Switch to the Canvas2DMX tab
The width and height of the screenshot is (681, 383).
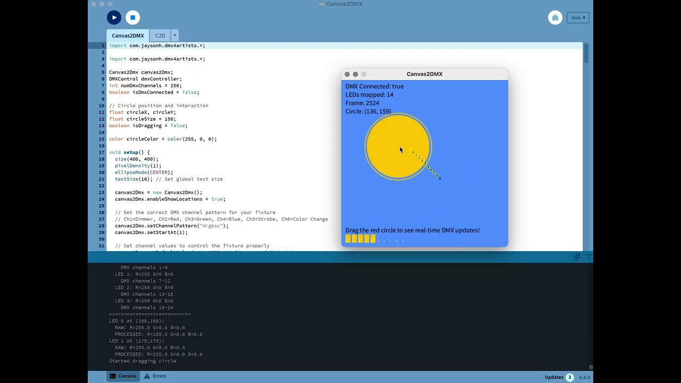coord(128,36)
